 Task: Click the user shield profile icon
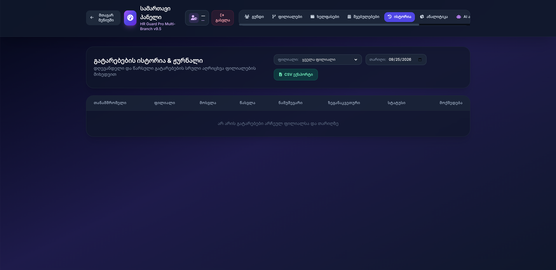point(194,18)
